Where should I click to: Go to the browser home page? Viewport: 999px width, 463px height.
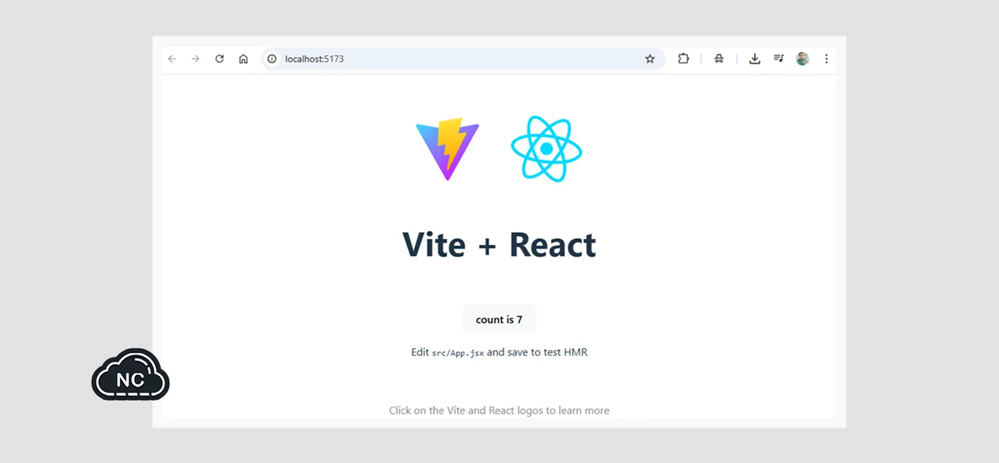click(243, 59)
